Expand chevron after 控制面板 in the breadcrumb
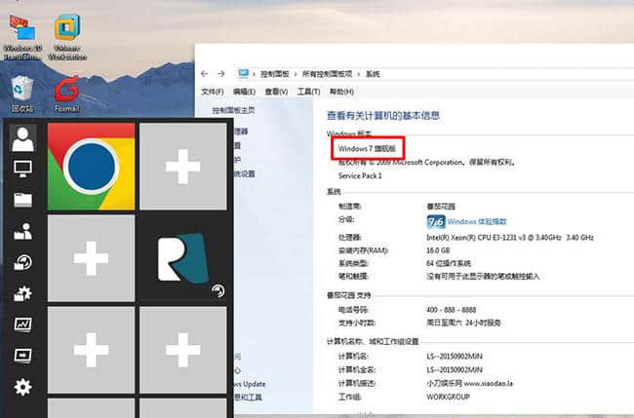Viewport: 634px width, 418px height. click(296, 74)
